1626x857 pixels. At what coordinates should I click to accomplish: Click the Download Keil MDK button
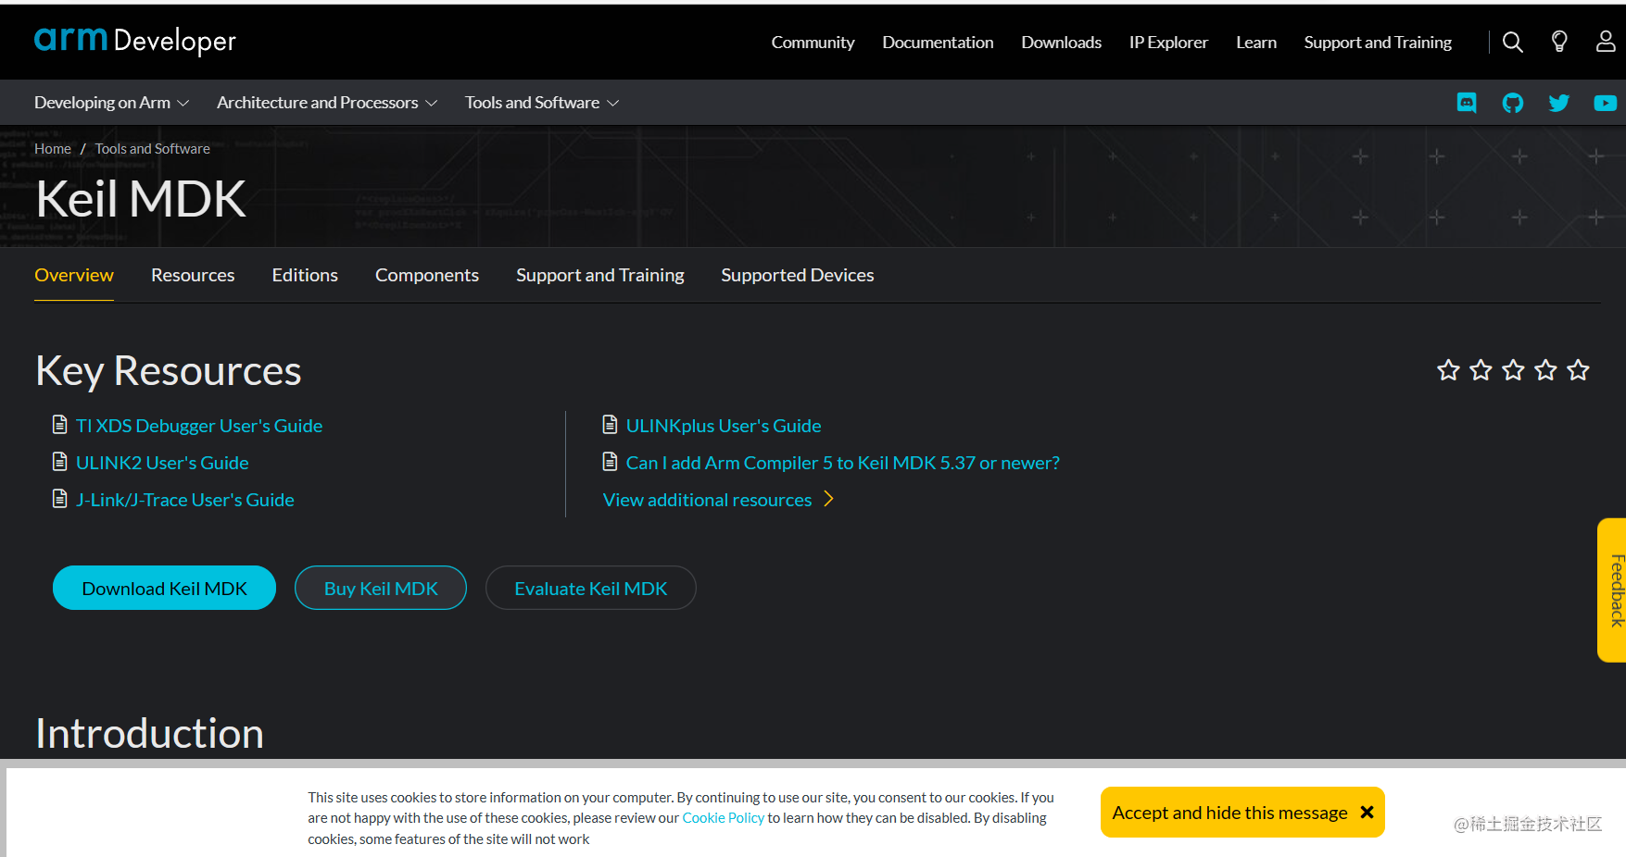[x=164, y=588]
